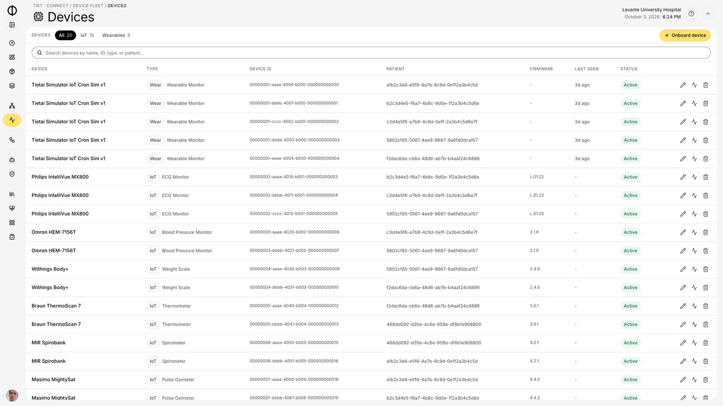Image resolution: width=723 pixels, height=406 pixels.
Task: Open the linked nodes icon in sidebar
Action: point(12,140)
